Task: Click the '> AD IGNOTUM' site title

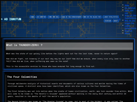Action: point(11,19)
